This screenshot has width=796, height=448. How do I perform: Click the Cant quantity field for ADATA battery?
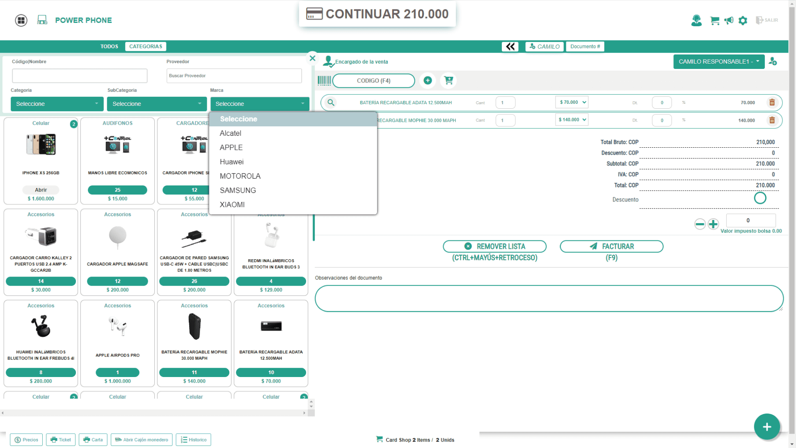[505, 103]
